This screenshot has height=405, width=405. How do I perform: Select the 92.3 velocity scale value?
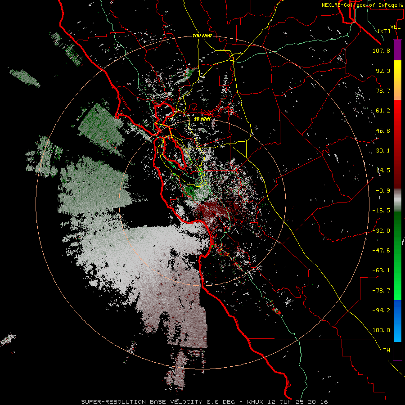pos(383,71)
